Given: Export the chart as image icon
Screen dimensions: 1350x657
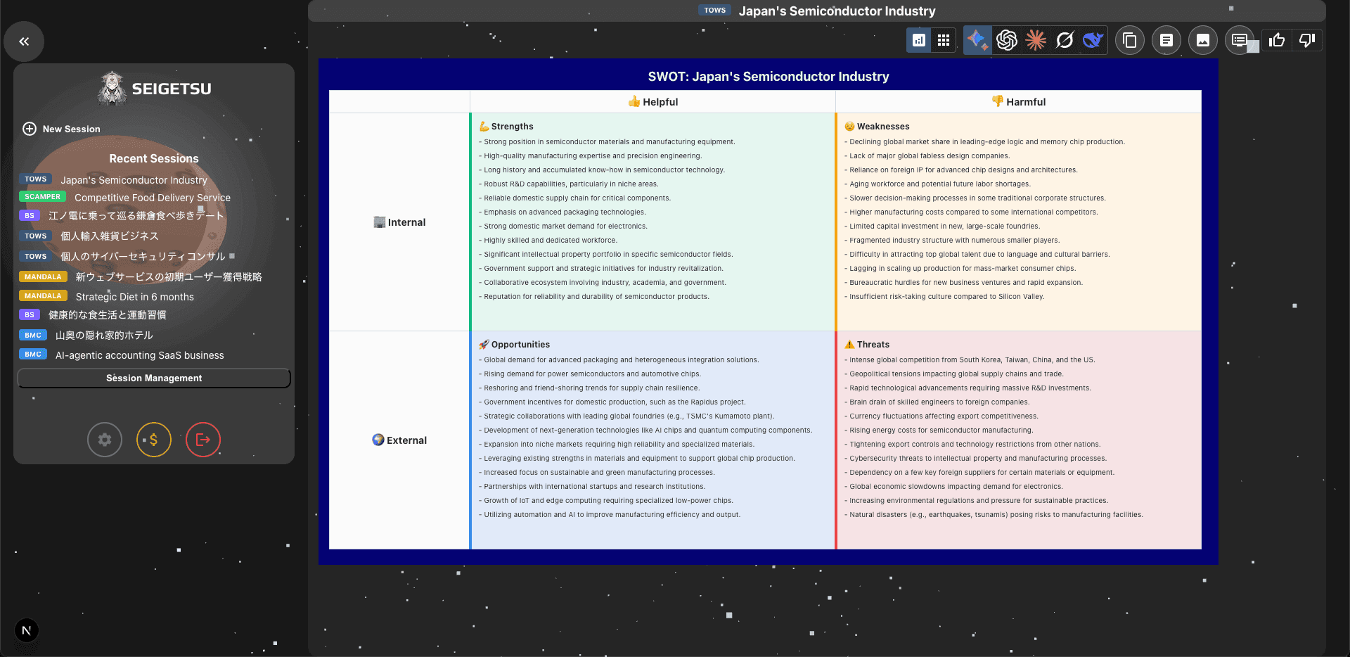Looking at the screenshot, I should 1203,40.
